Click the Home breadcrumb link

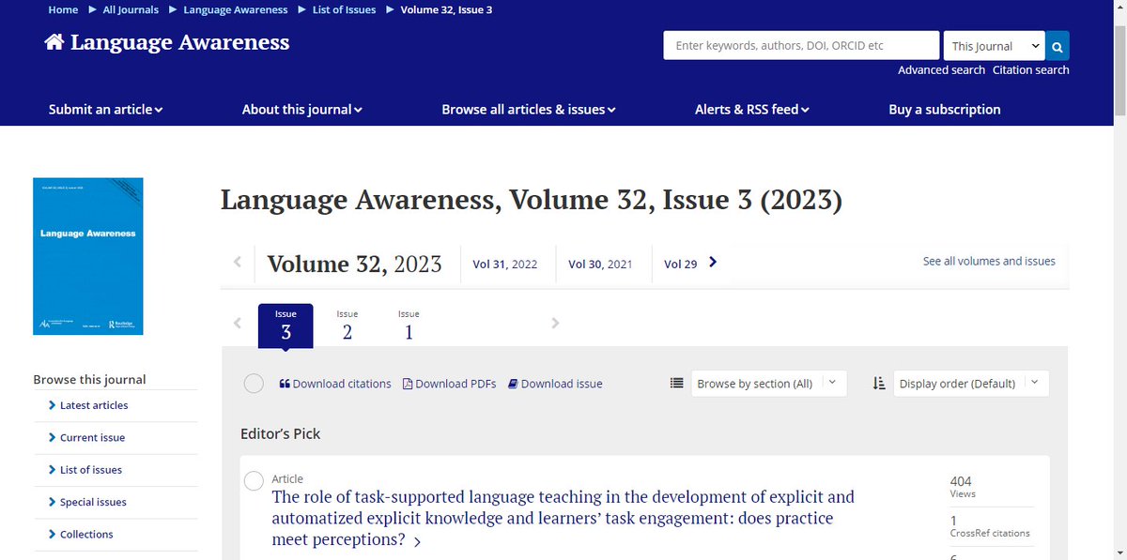coord(63,9)
